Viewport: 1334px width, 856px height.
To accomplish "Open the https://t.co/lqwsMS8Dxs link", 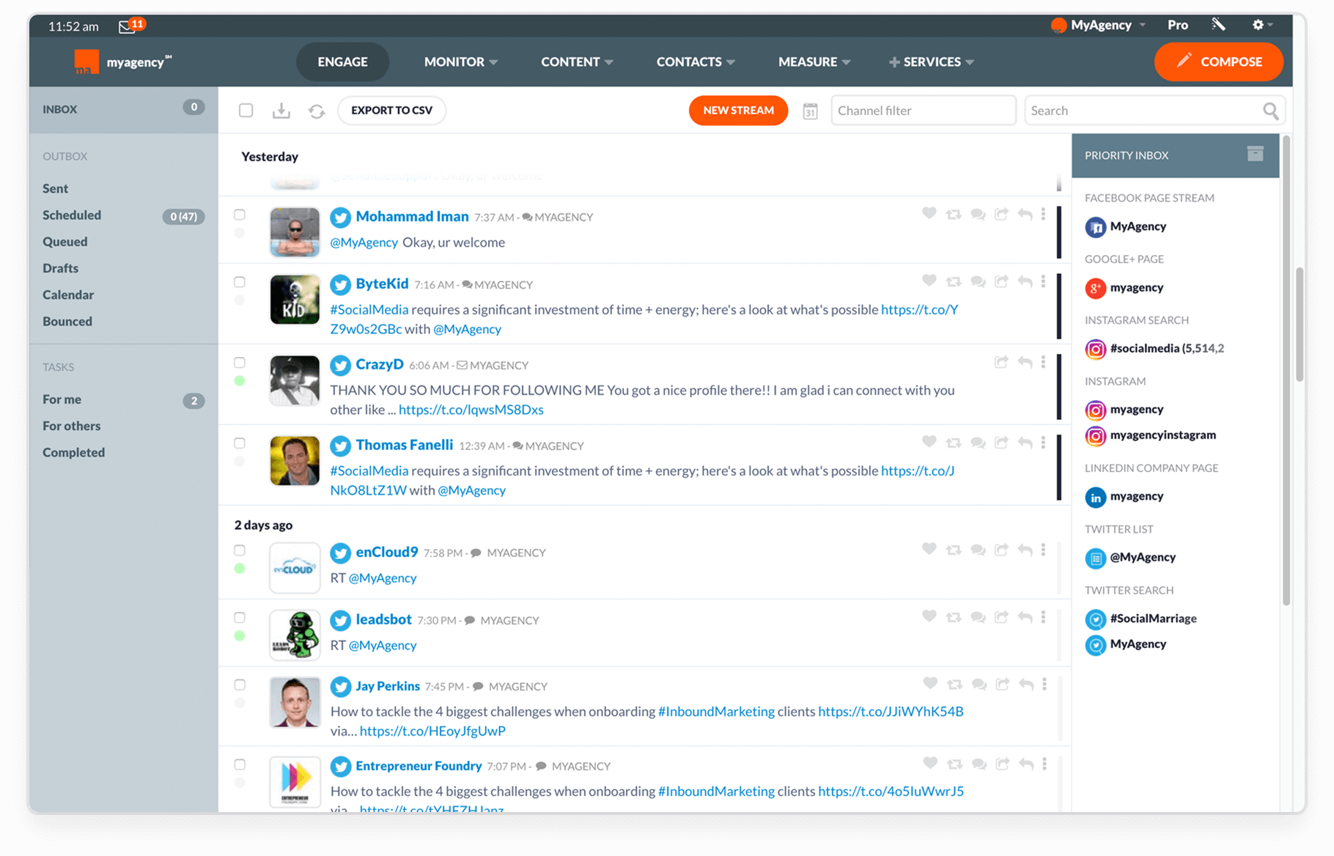I will click(471, 410).
